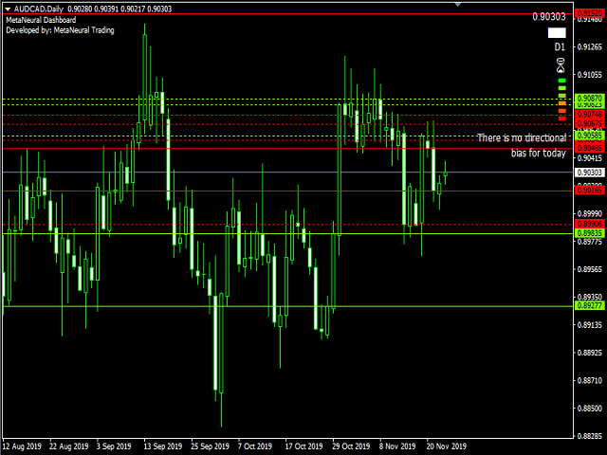Screen dimensions: 607x455
Task: Click the 3 Sep 2019 date label
Action: pos(114,446)
